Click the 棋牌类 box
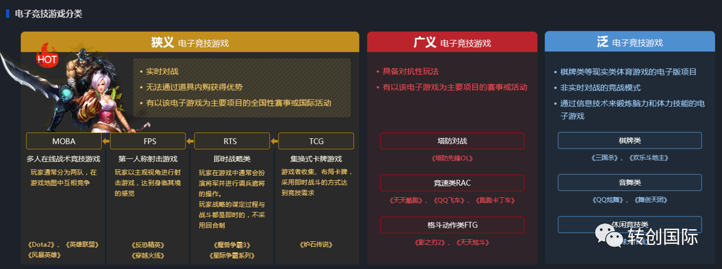 coord(630,141)
